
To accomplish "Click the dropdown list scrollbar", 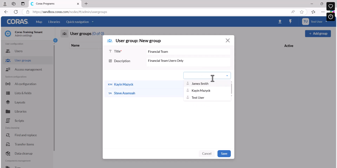I will [231, 88].
